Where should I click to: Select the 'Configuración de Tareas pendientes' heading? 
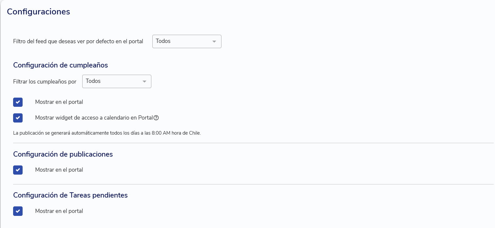(70, 195)
